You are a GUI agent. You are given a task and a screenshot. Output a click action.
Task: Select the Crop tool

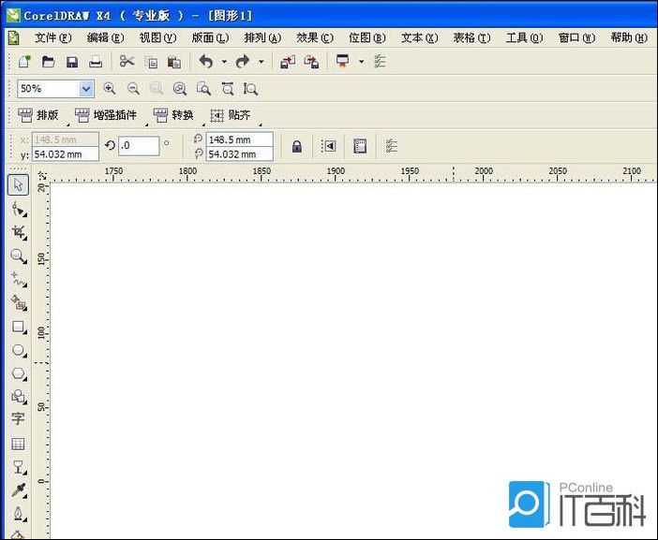18,232
